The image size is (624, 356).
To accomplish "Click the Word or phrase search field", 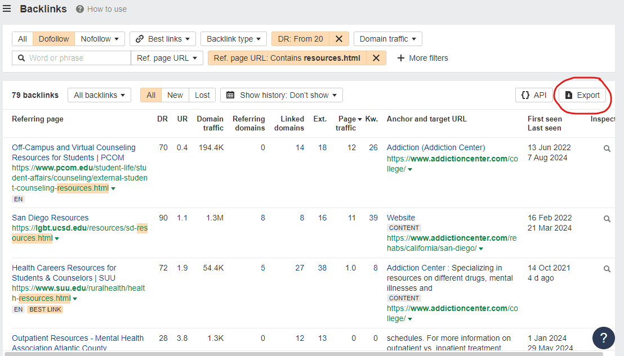I will 72,58.
